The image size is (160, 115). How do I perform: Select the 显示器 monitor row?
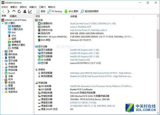tap(84, 63)
